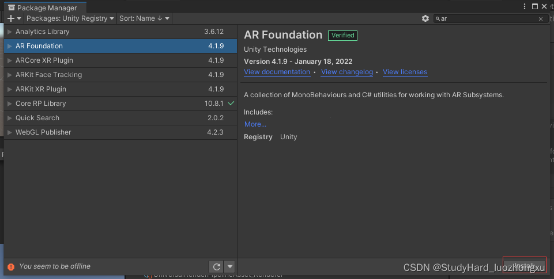Open the View licenses link
The image size is (554, 279).
405,72
